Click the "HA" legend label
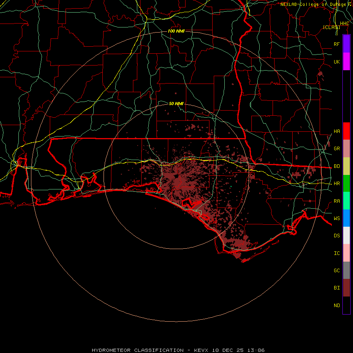This screenshot has width=353, height=353. pos(337,131)
